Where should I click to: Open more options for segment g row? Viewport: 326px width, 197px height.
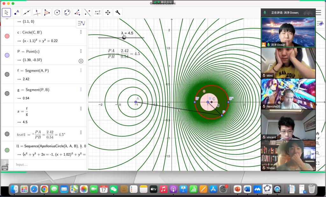[81, 89]
